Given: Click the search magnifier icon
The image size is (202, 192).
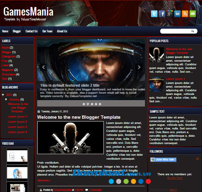Looking at the screenshot, I should 192,31.
